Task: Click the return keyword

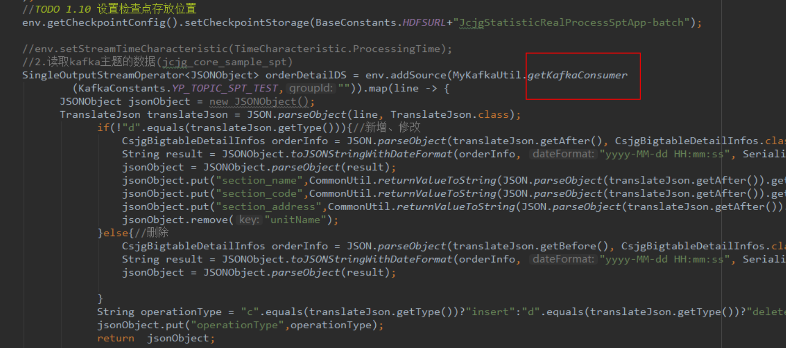Action: (x=116, y=338)
